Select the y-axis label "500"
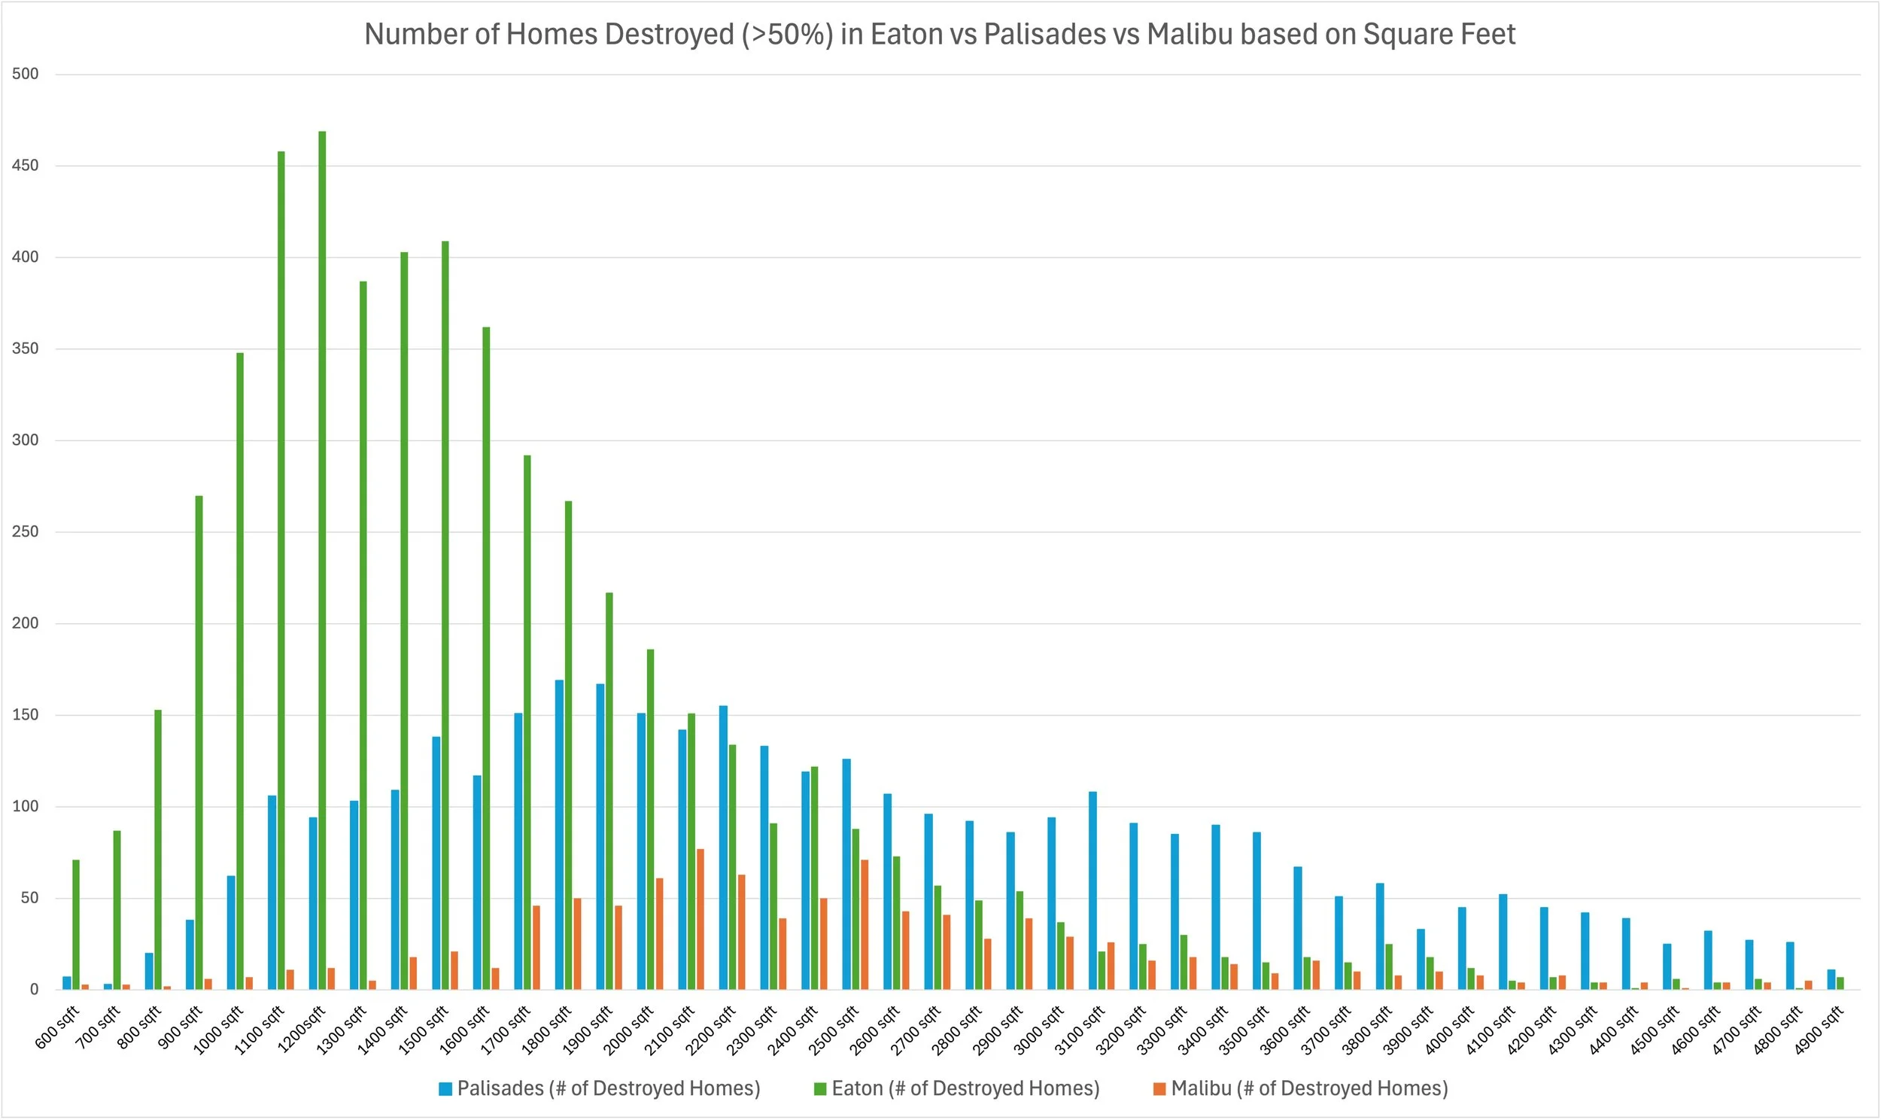This screenshot has width=1881, height=1120. coord(25,74)
